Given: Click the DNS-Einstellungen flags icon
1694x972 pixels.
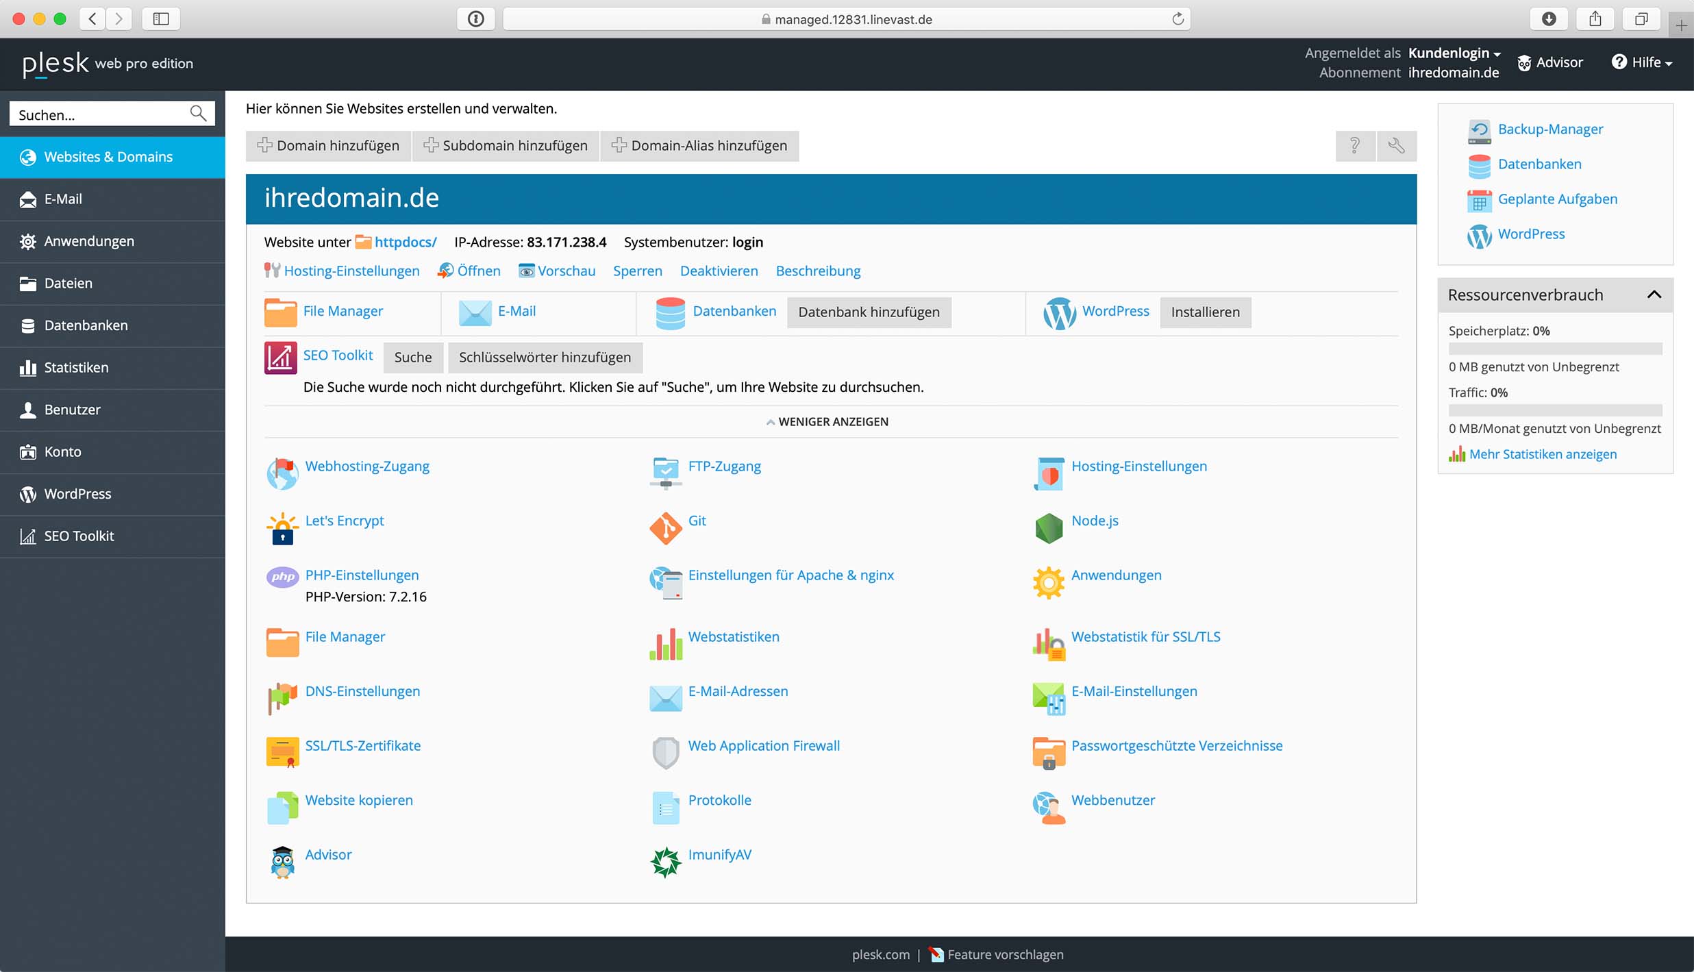Looking at the screenshot, I should pos(282,699).
